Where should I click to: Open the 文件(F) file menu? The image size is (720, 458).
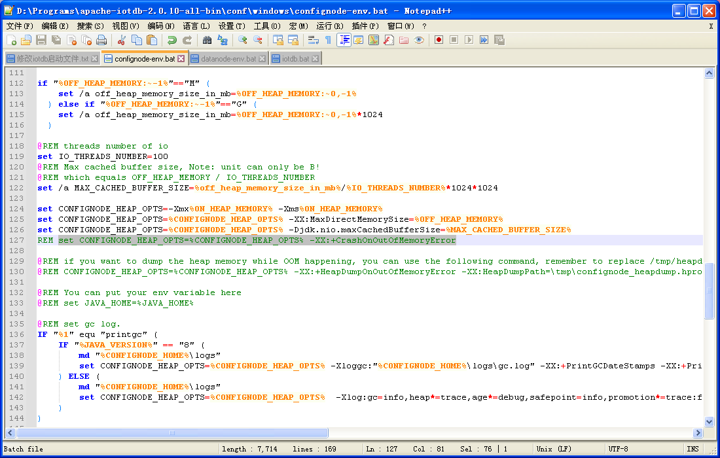pyautogui.click(x=20, y=26)
